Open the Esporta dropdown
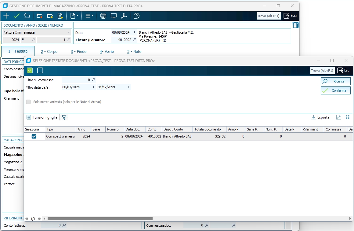The height and width of the screenshot is (231, 354). tap(322, 117)
